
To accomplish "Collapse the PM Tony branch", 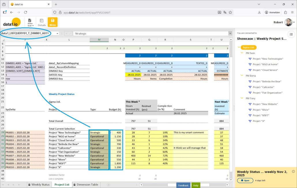I will coord(242,98).
